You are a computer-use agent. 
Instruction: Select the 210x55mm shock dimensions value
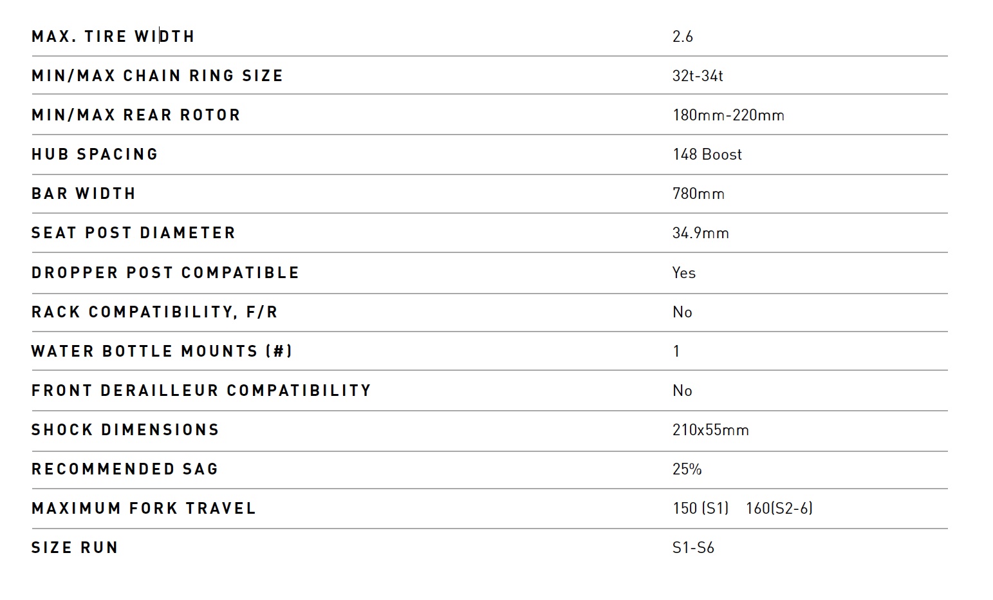pos(710,430)
